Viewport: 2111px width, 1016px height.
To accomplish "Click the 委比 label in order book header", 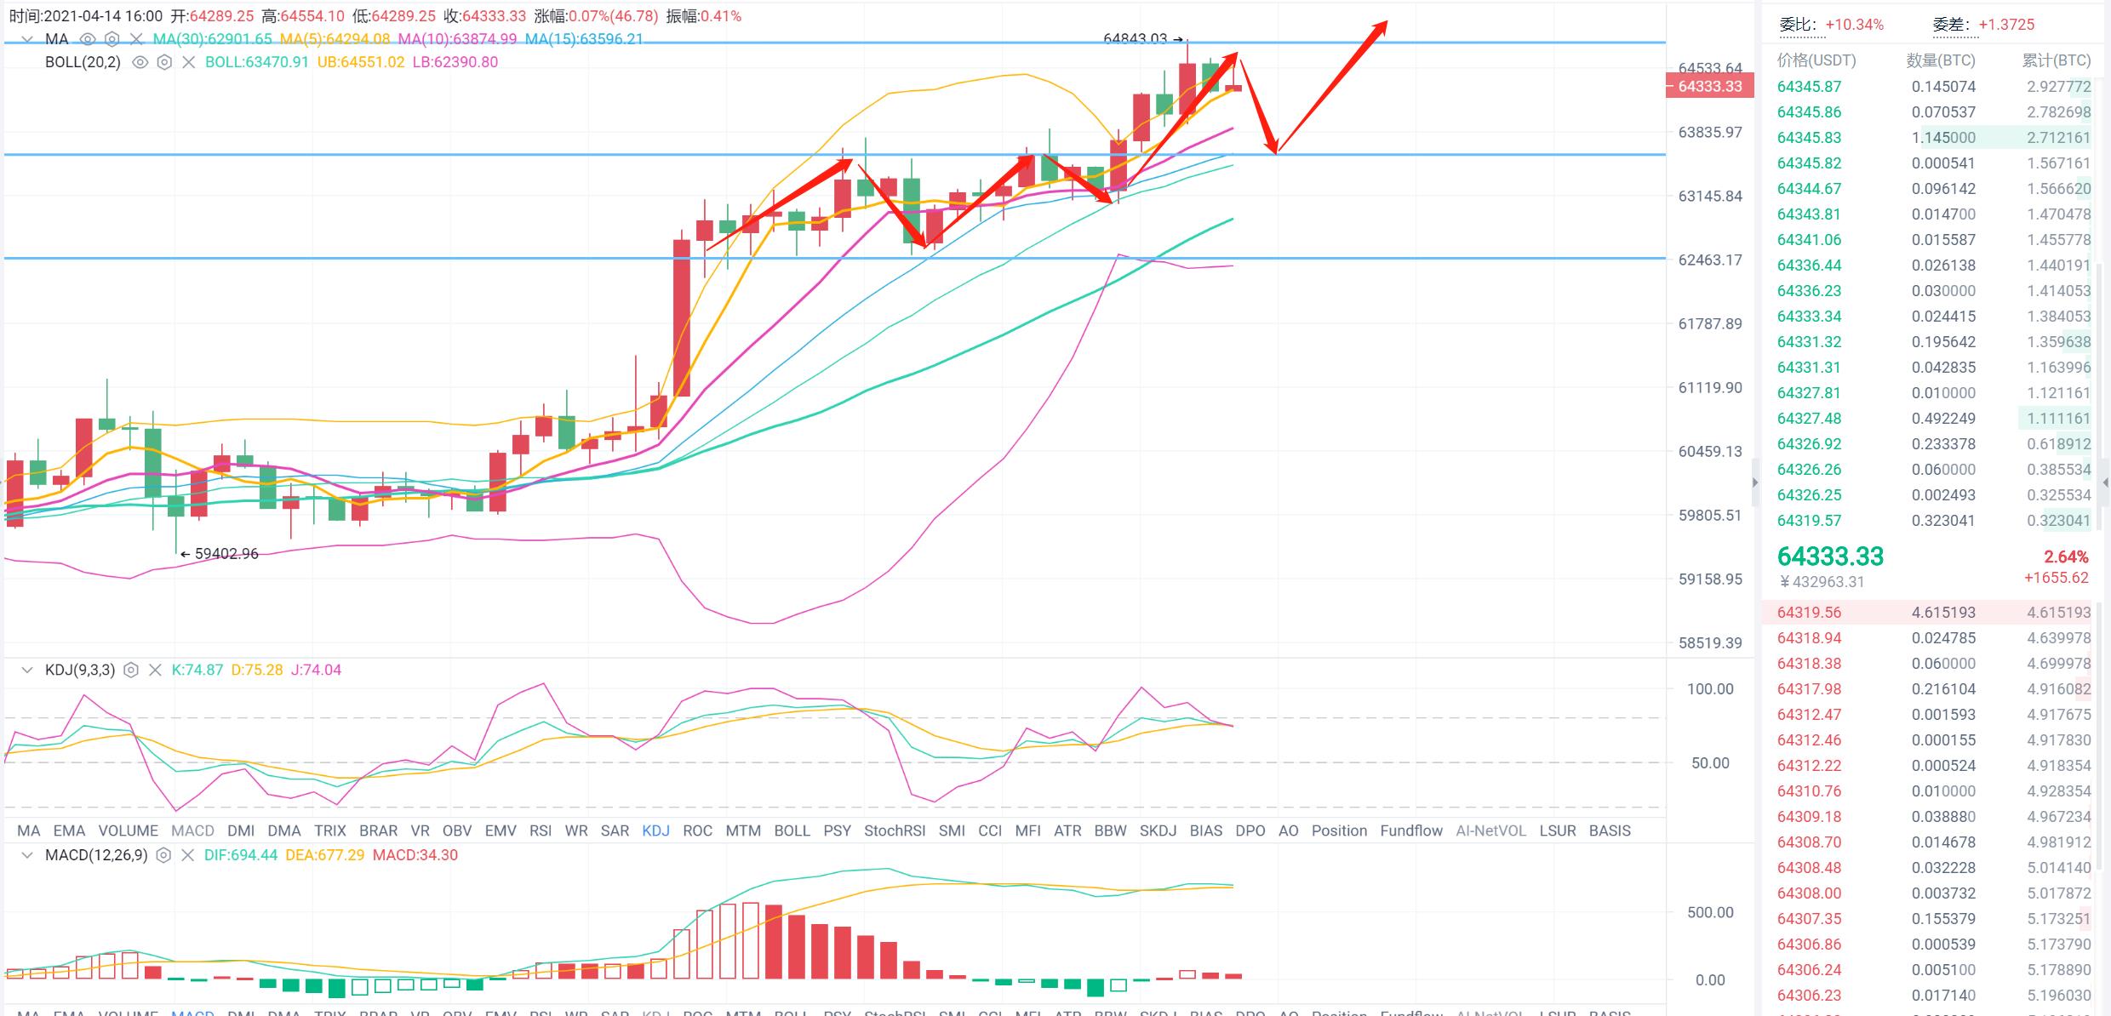I will pos(1800,25).
